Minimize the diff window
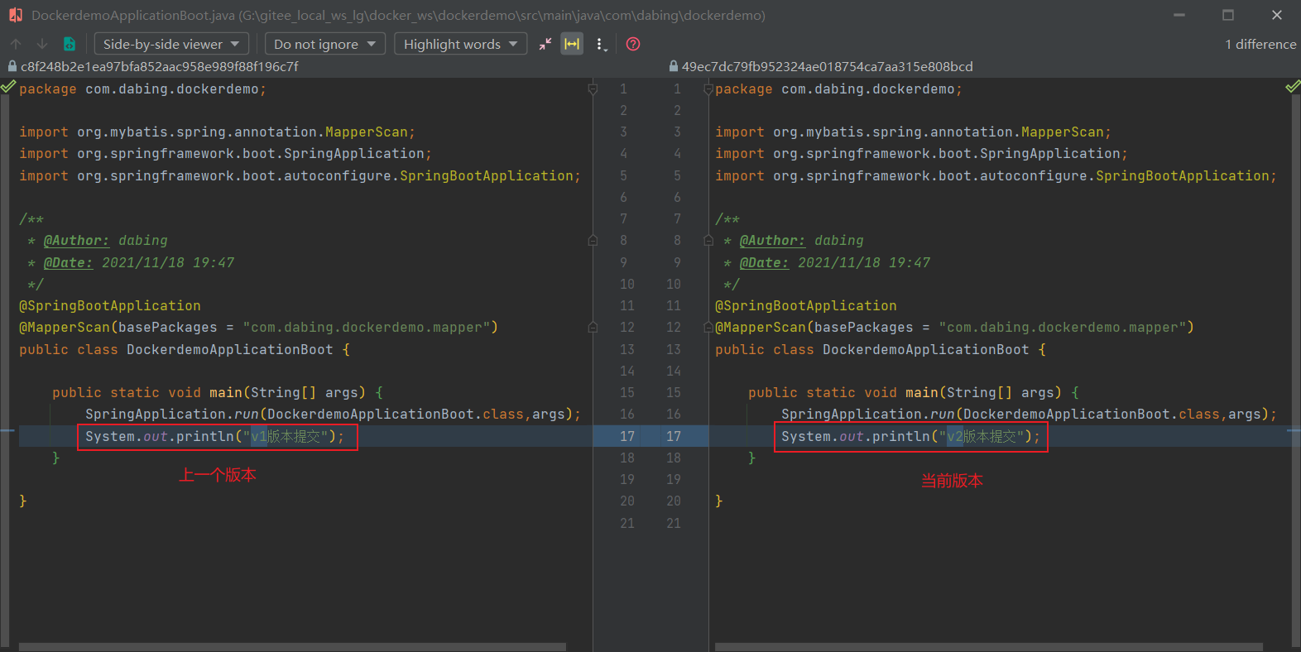Screen dimensions: 1301x652 (x=1179, y=15)
